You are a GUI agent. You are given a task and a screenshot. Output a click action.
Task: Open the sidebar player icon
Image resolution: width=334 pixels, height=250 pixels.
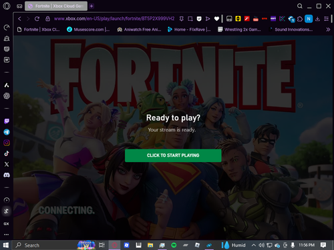(7, 200)
